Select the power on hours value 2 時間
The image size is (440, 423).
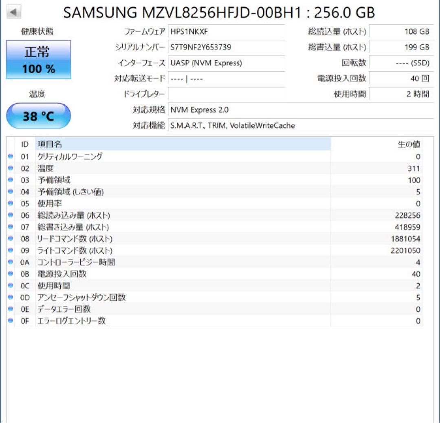401,94
